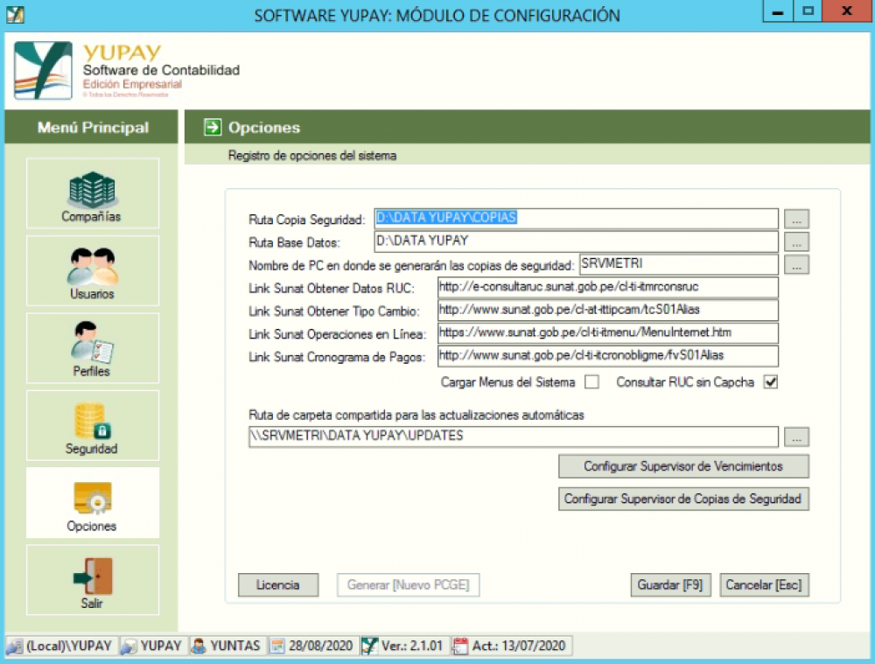Click the Link Sunat Obtener Datos RUC field
The width and height of the screenshot is (875, 664).
click(608, 287)
